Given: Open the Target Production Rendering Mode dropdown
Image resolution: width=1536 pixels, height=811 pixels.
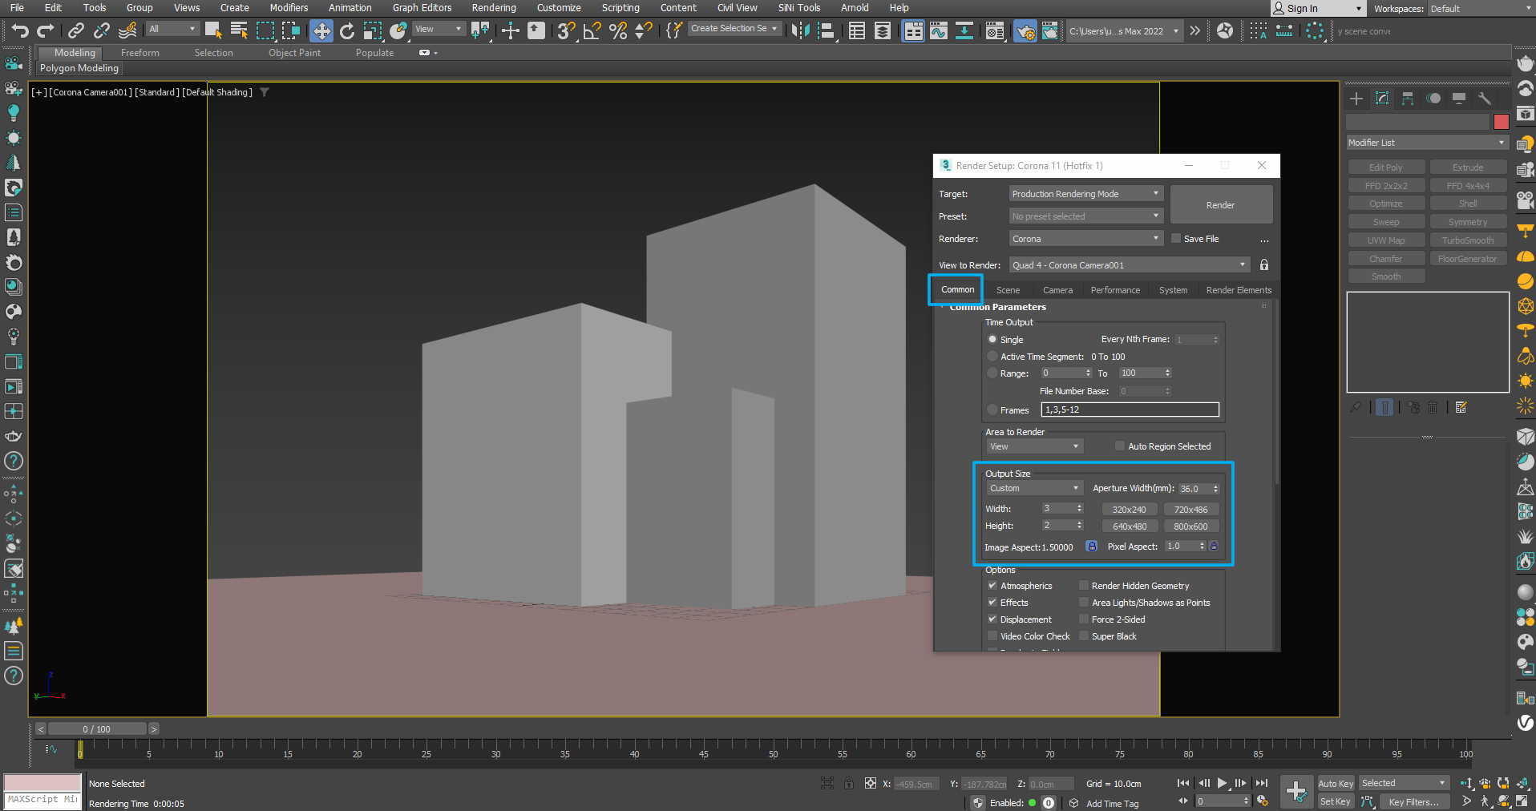Looking at the screenshot, I should (1085, 194).
